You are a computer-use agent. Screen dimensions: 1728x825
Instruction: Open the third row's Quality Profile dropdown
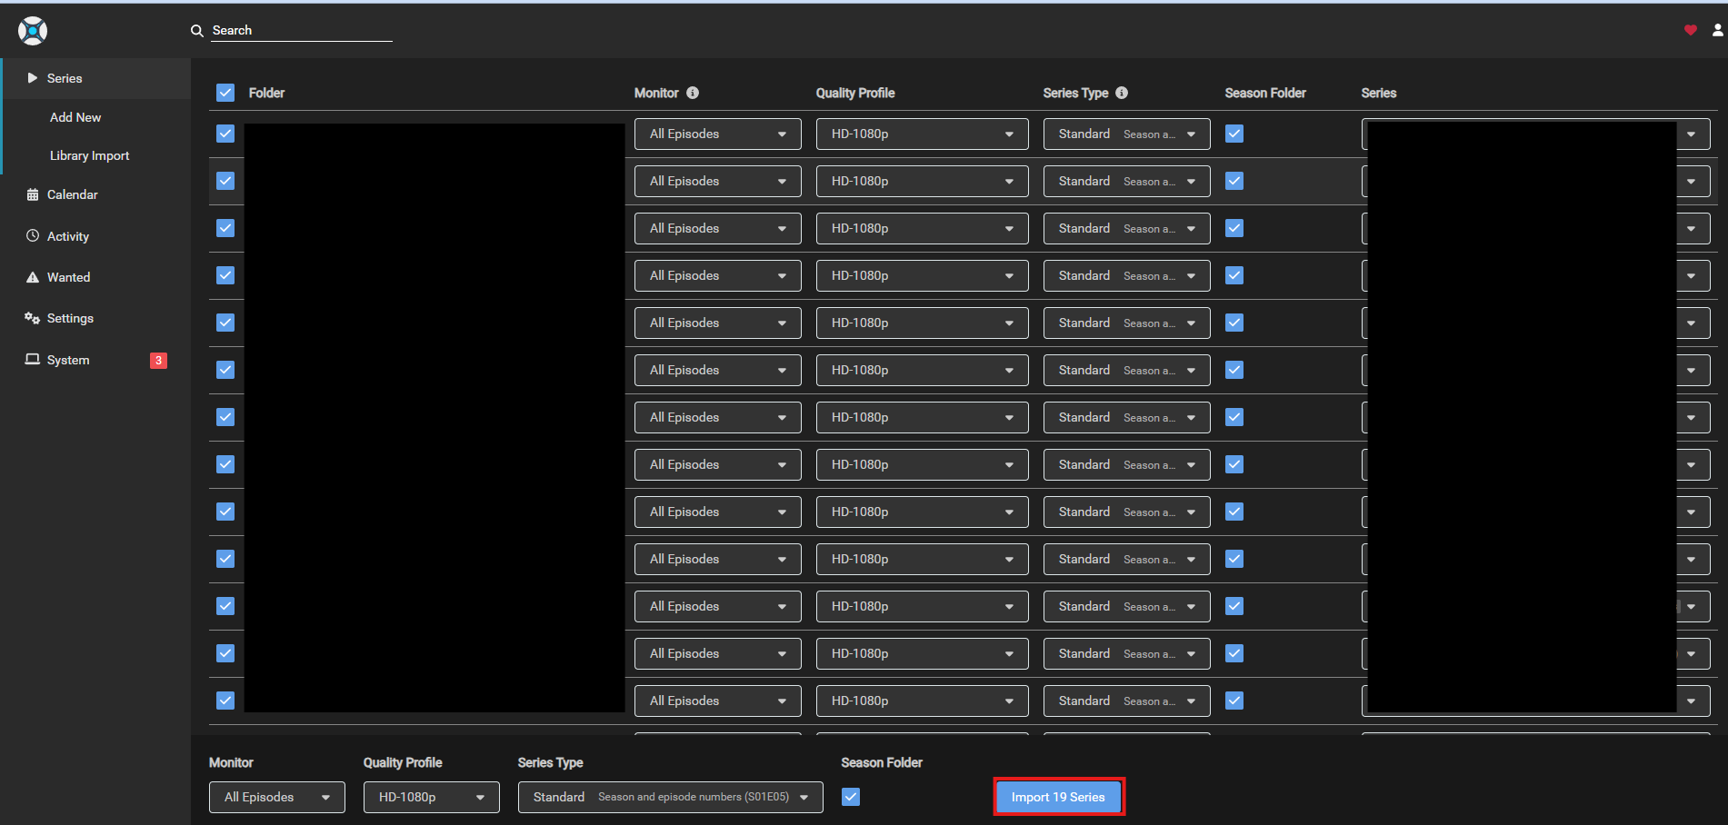point(923,228)
